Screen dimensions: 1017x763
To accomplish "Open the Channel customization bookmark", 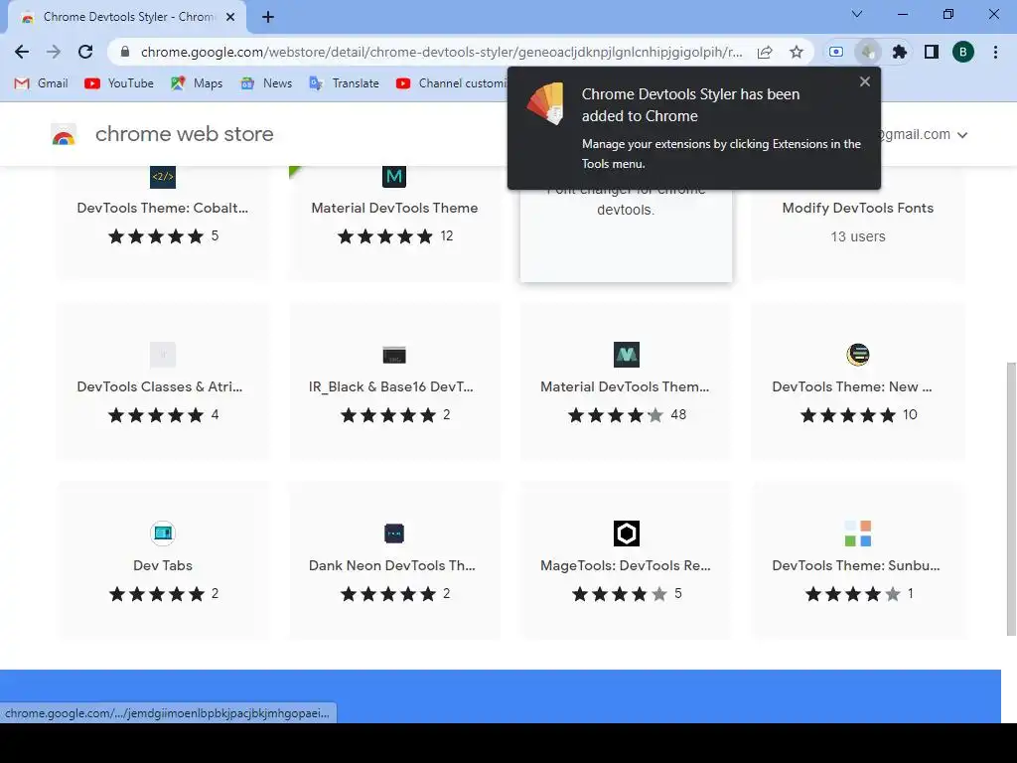I will click(452, 83).
